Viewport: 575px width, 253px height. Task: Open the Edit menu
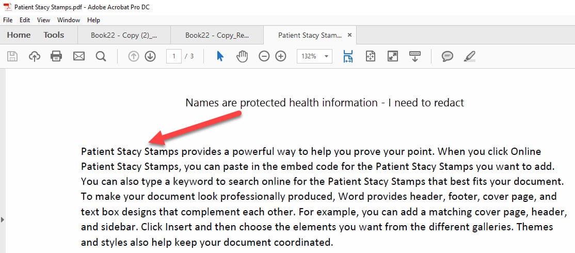(25, 20)
